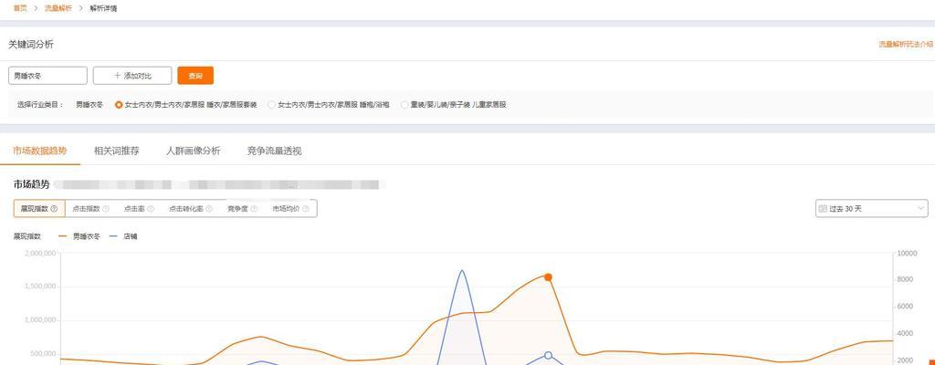Click the date dropdown chevron arrow
Viewport: 935px width, 365px height.
click(920, 208)
